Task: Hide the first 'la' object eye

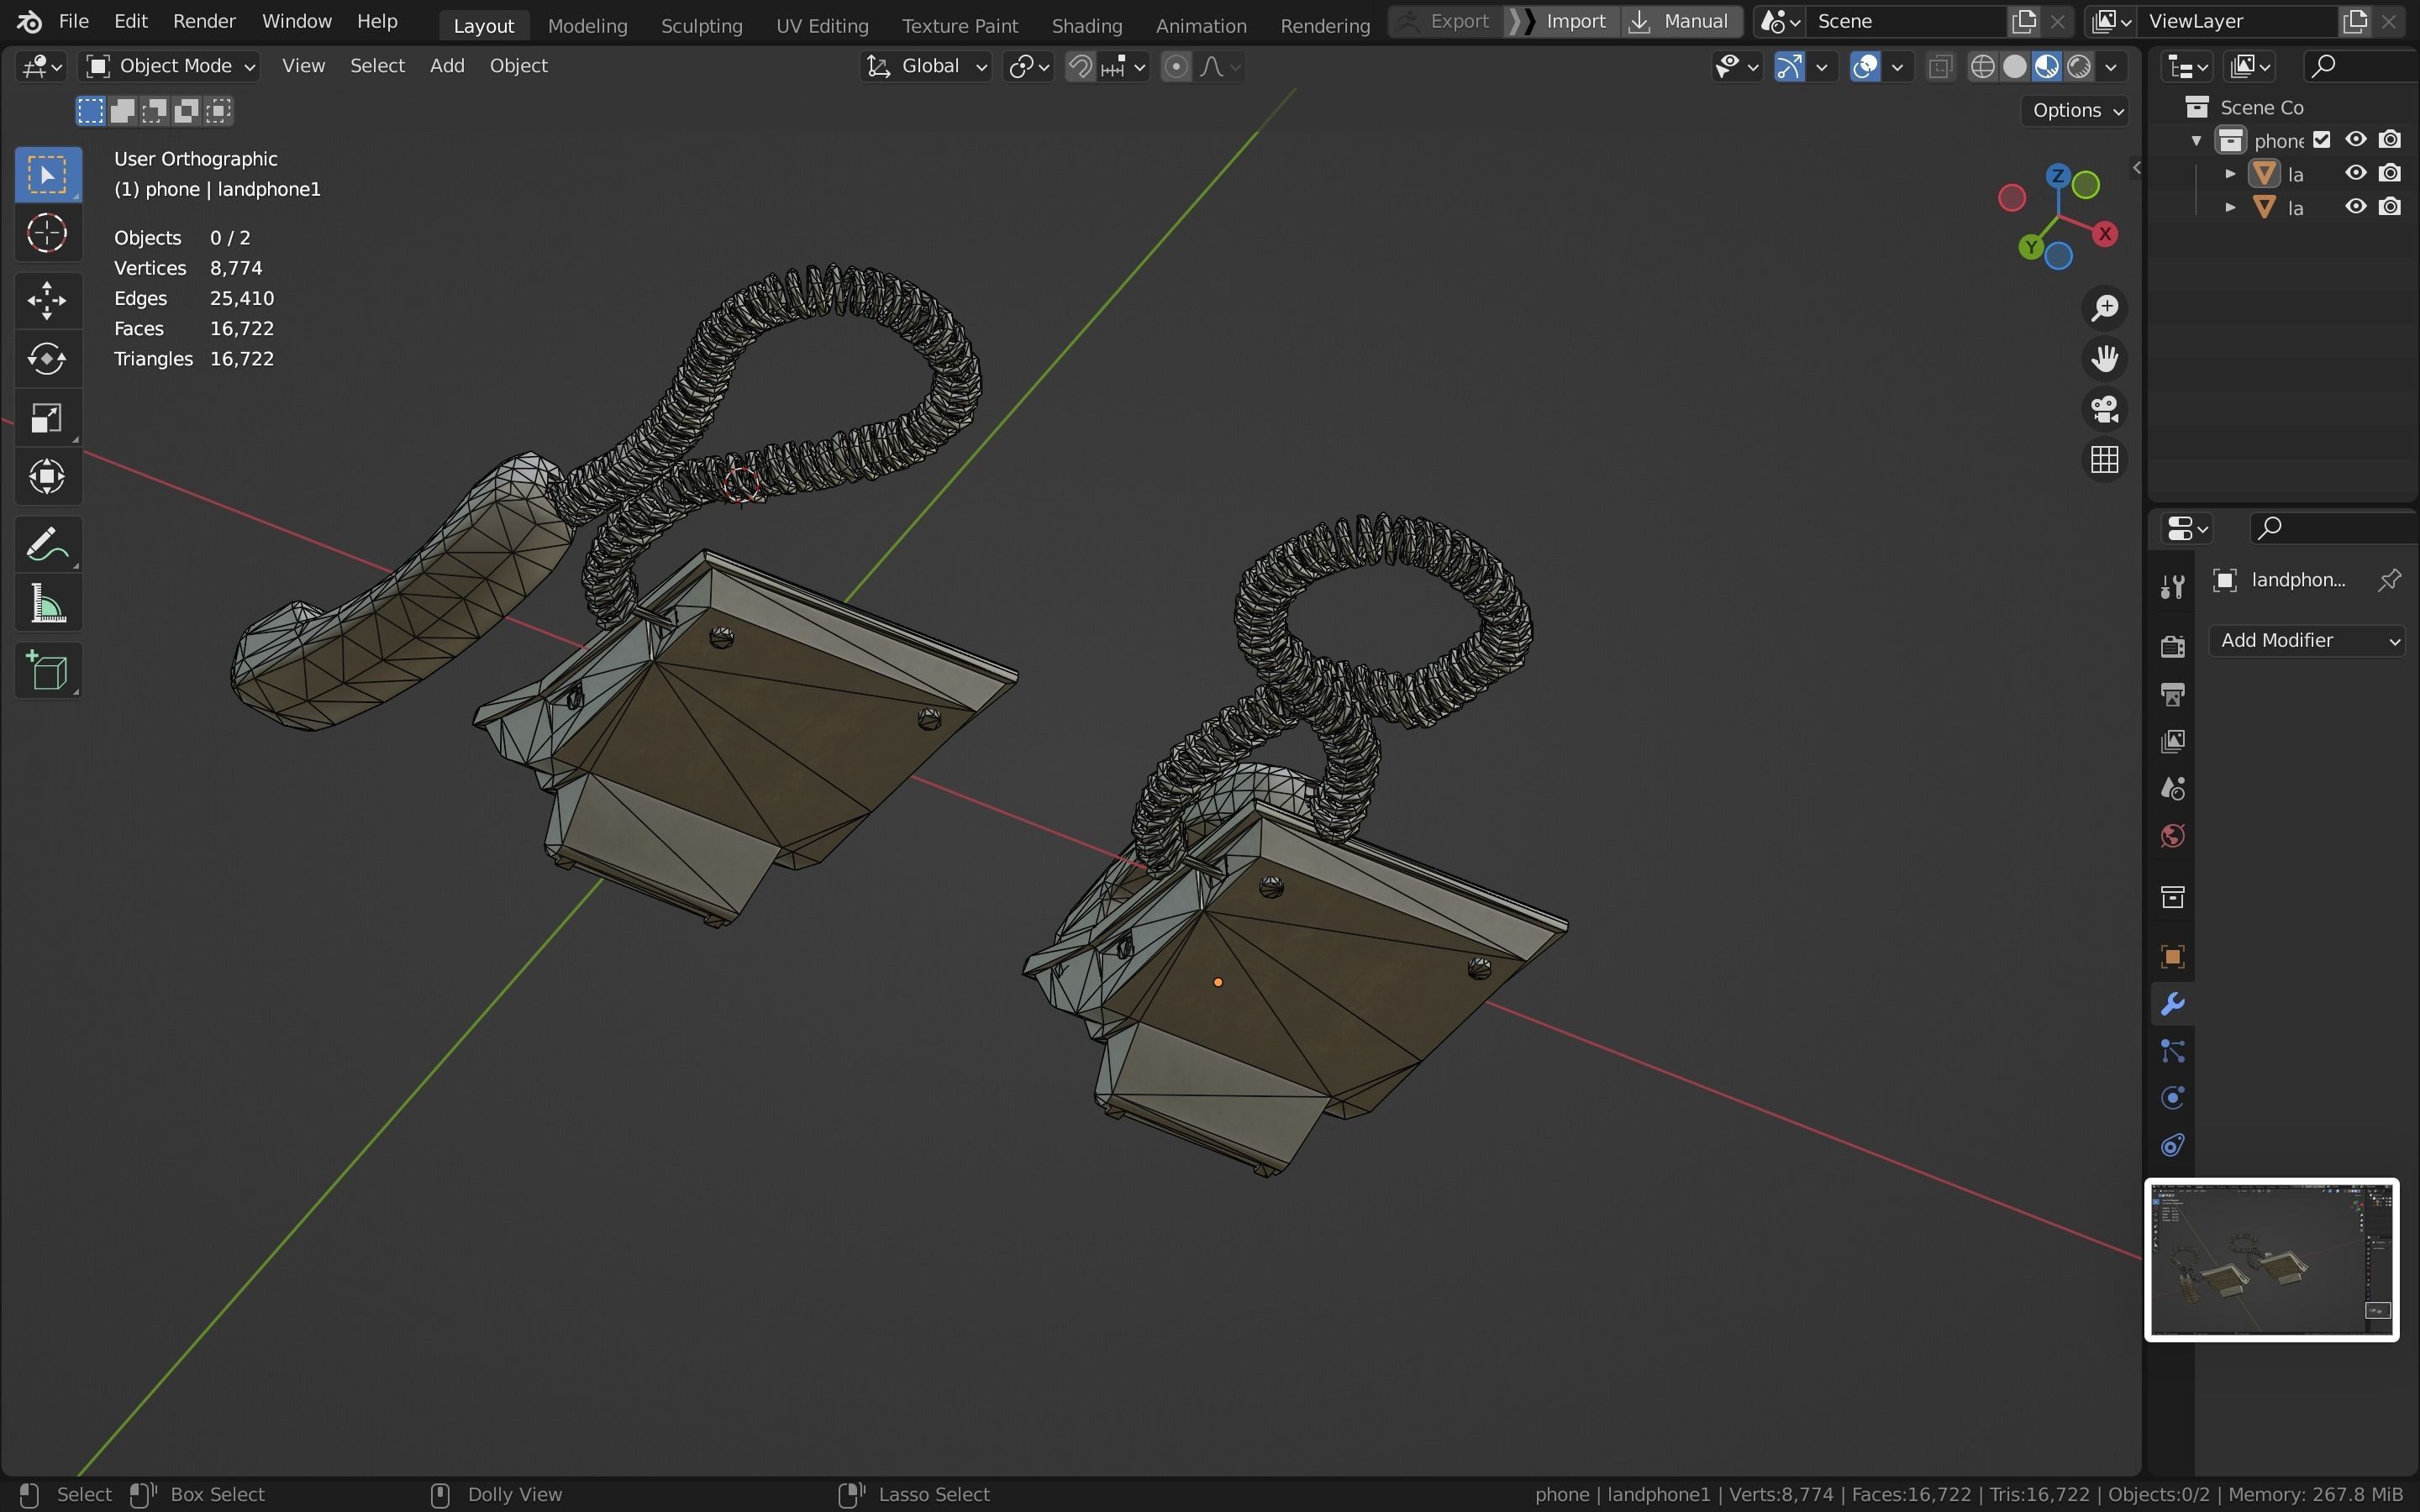Action: [2356, 173]
